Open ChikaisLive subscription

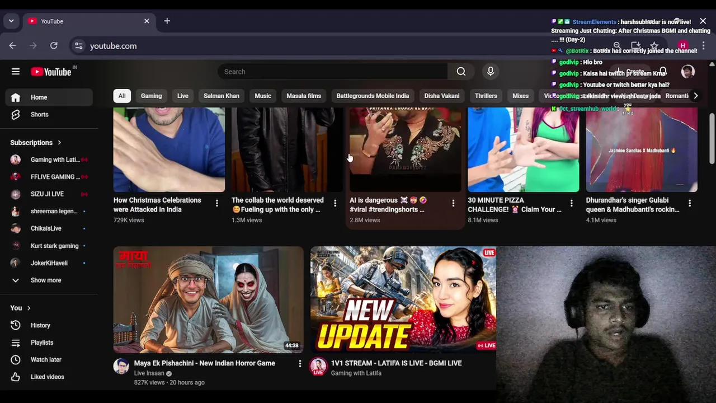tap(49, 228)
